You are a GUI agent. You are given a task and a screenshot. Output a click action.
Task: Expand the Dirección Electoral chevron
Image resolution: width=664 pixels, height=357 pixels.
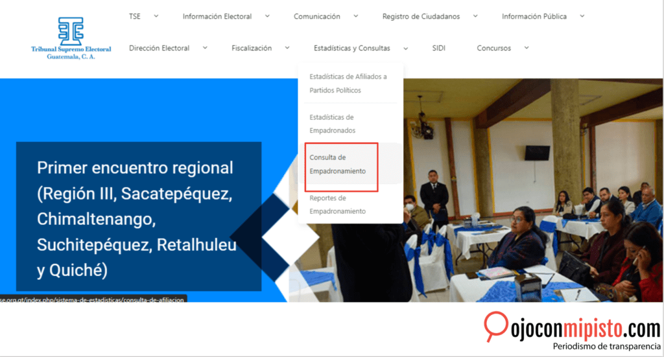205,47
